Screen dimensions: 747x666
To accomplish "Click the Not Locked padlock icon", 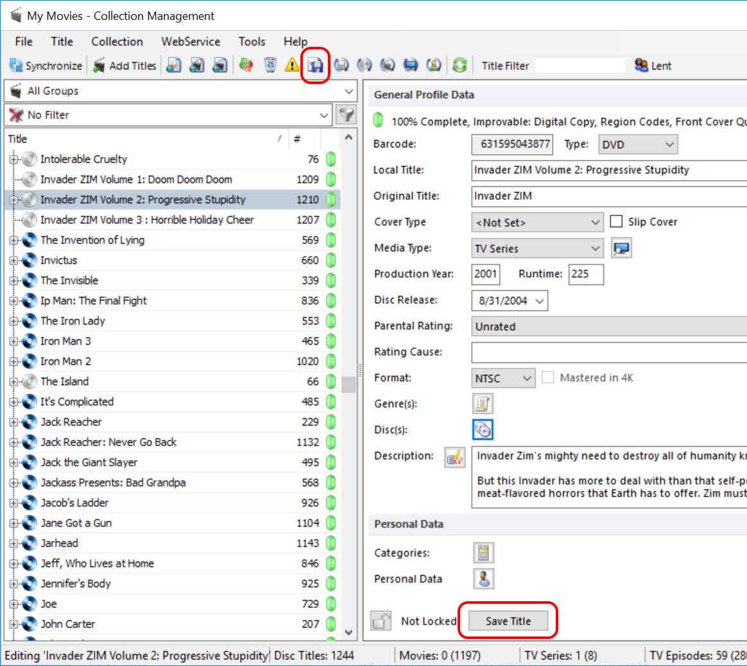I will [x=381, y=620].
